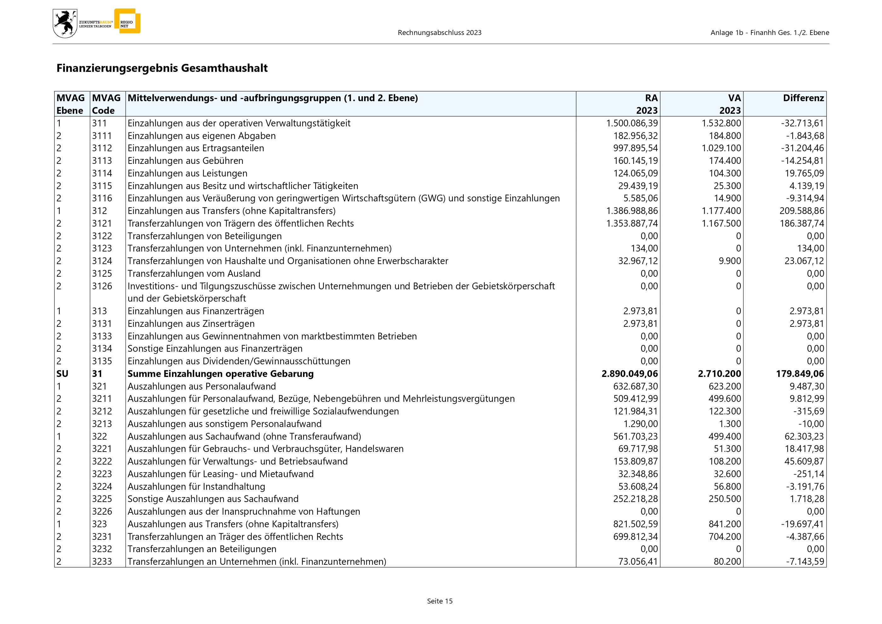Click the Differenz column header

click(x=803, y=98)
